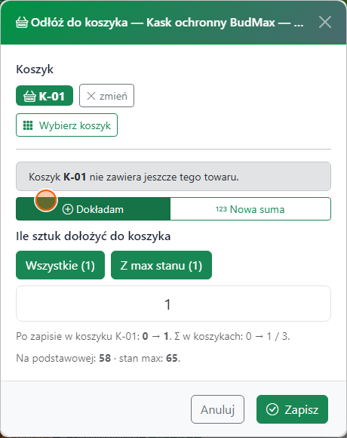This screenshot has height=438, width=347.
Task: Click the basket icon in dialog title
Action: pyautogui.click(x=22, y=23)
